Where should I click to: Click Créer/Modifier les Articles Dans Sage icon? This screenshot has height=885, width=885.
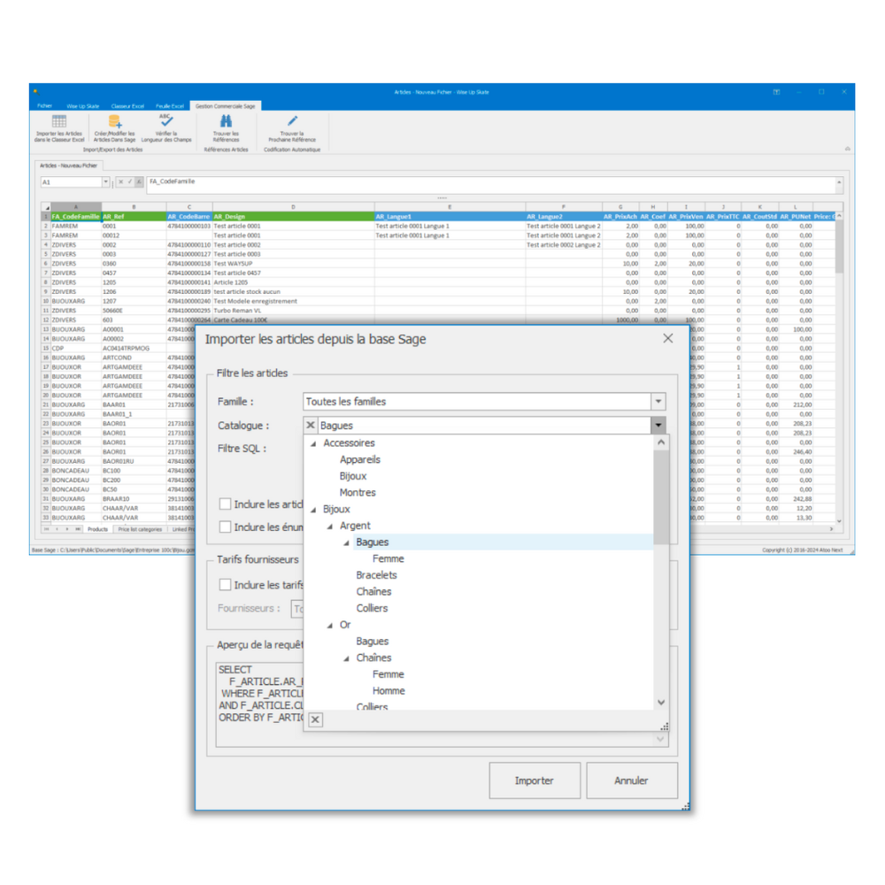pos(114,122)
